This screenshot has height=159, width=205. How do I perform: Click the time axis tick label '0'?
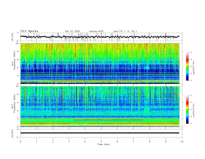point(20,142)
